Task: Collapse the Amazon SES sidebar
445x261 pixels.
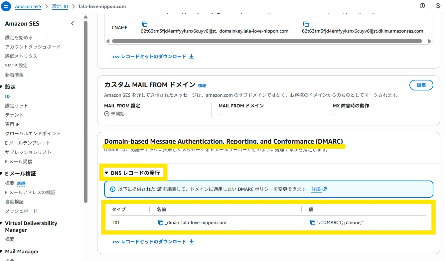Action: coord(73,23)
